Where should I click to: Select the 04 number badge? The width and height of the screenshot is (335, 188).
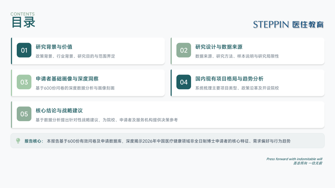[x=184, y=82]
